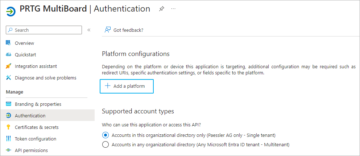Click the Token configuration bars icon
Image resolution: width=360 pixels, height=156 pixels.
tap(8, 139)
